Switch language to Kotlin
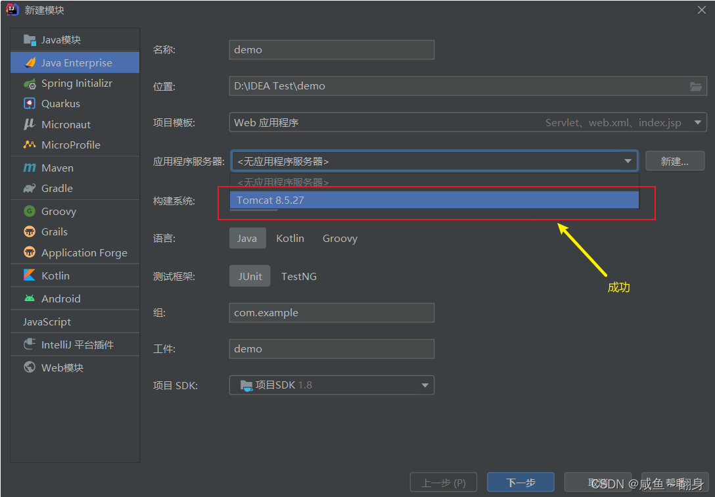The image size is (715, 497). coord(290,239)
